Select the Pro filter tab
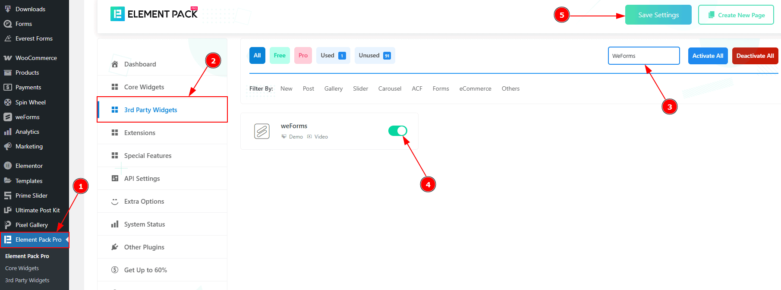This screenshot has width=781, height=290. click(303, 55)
